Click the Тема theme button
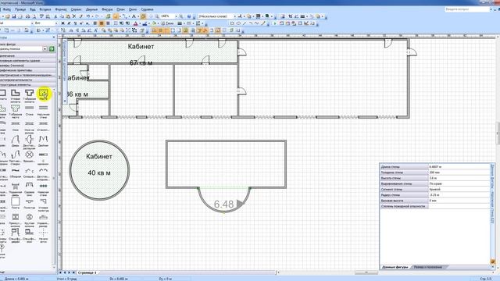 pos(167,23)
